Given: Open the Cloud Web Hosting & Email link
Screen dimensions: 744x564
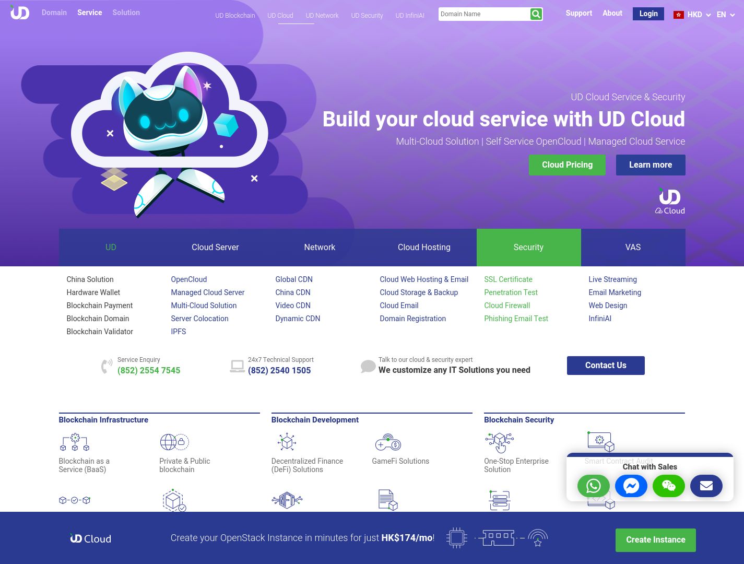Looking at the screenshot, I should click(x=424, y=279).
